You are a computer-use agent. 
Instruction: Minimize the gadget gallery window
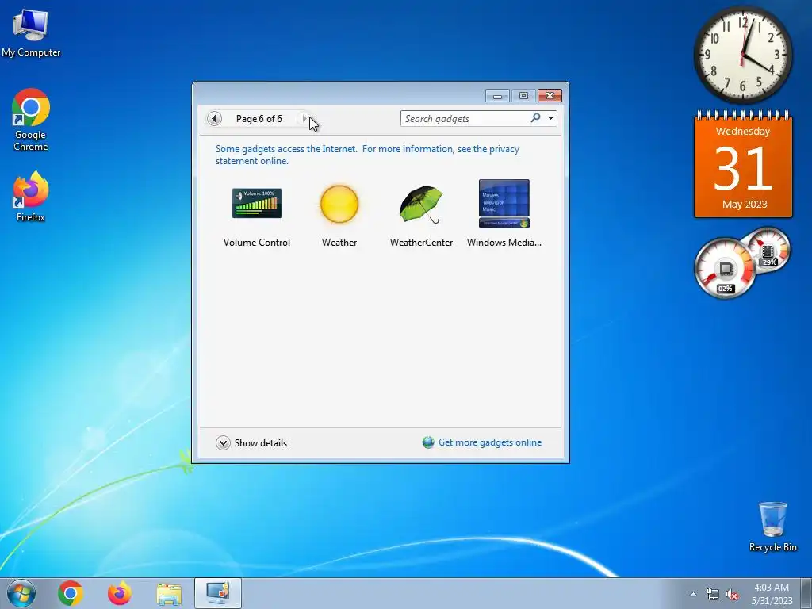click(x=497, y=96)
